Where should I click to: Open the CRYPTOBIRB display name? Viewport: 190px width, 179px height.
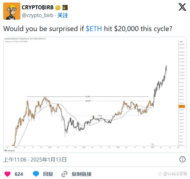point(38,8)
